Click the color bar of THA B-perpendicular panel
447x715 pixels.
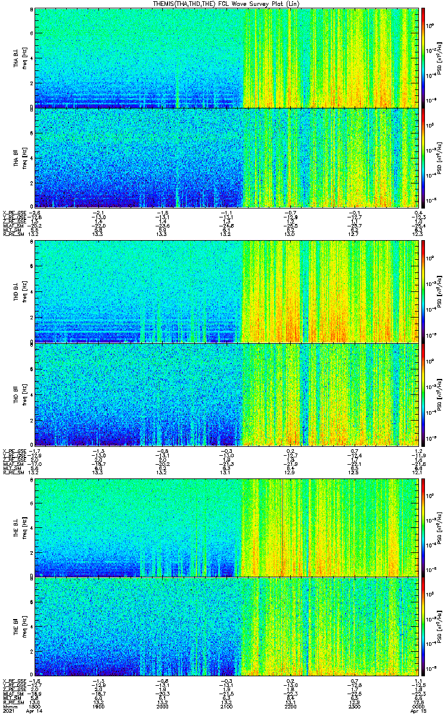(424, 58)
